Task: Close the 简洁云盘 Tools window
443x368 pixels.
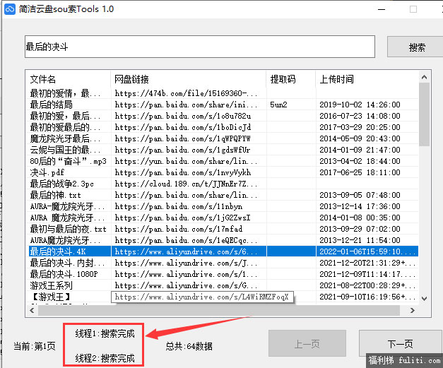Action: (x=432, y=9)
